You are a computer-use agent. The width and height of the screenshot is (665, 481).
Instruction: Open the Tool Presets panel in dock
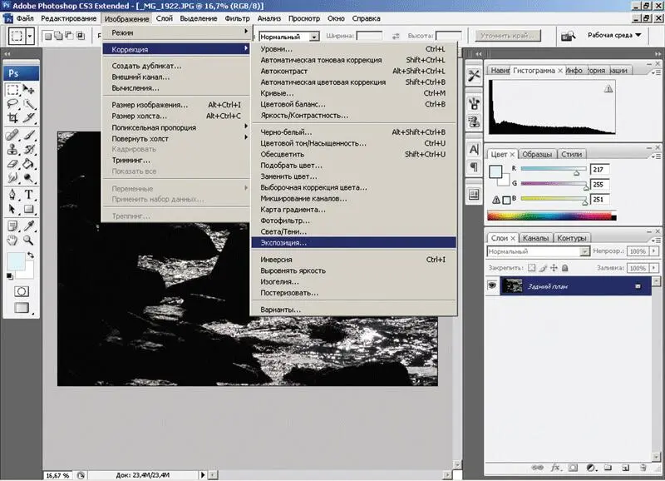[474, 76]
